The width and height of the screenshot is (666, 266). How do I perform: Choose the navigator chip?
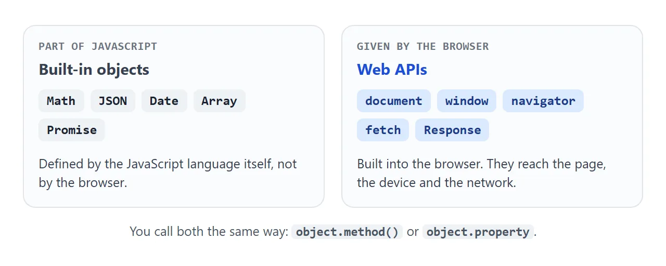tap(543, 101)
